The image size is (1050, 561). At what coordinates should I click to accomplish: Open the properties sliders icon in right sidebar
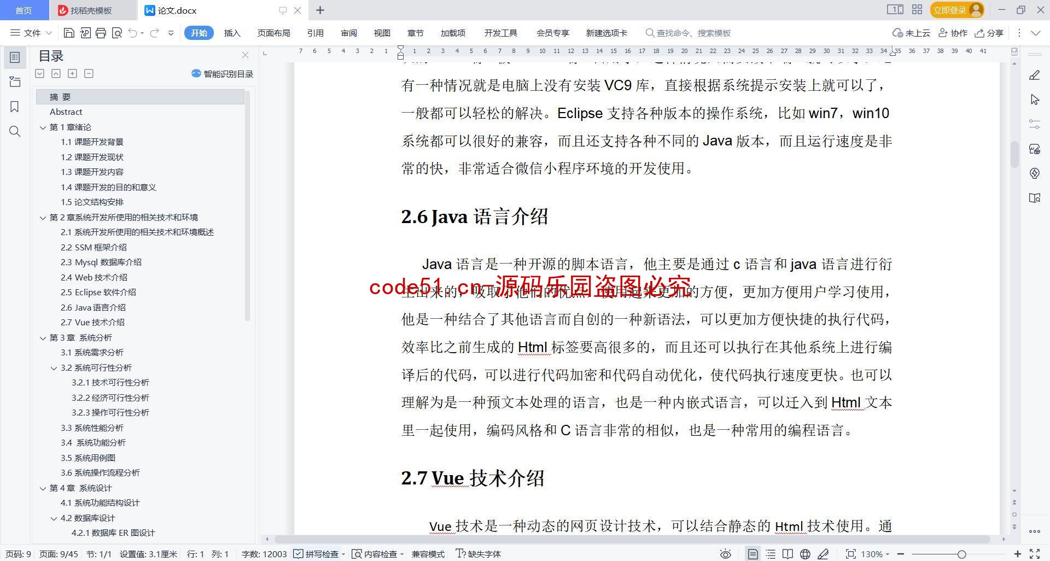point(1034,124)
